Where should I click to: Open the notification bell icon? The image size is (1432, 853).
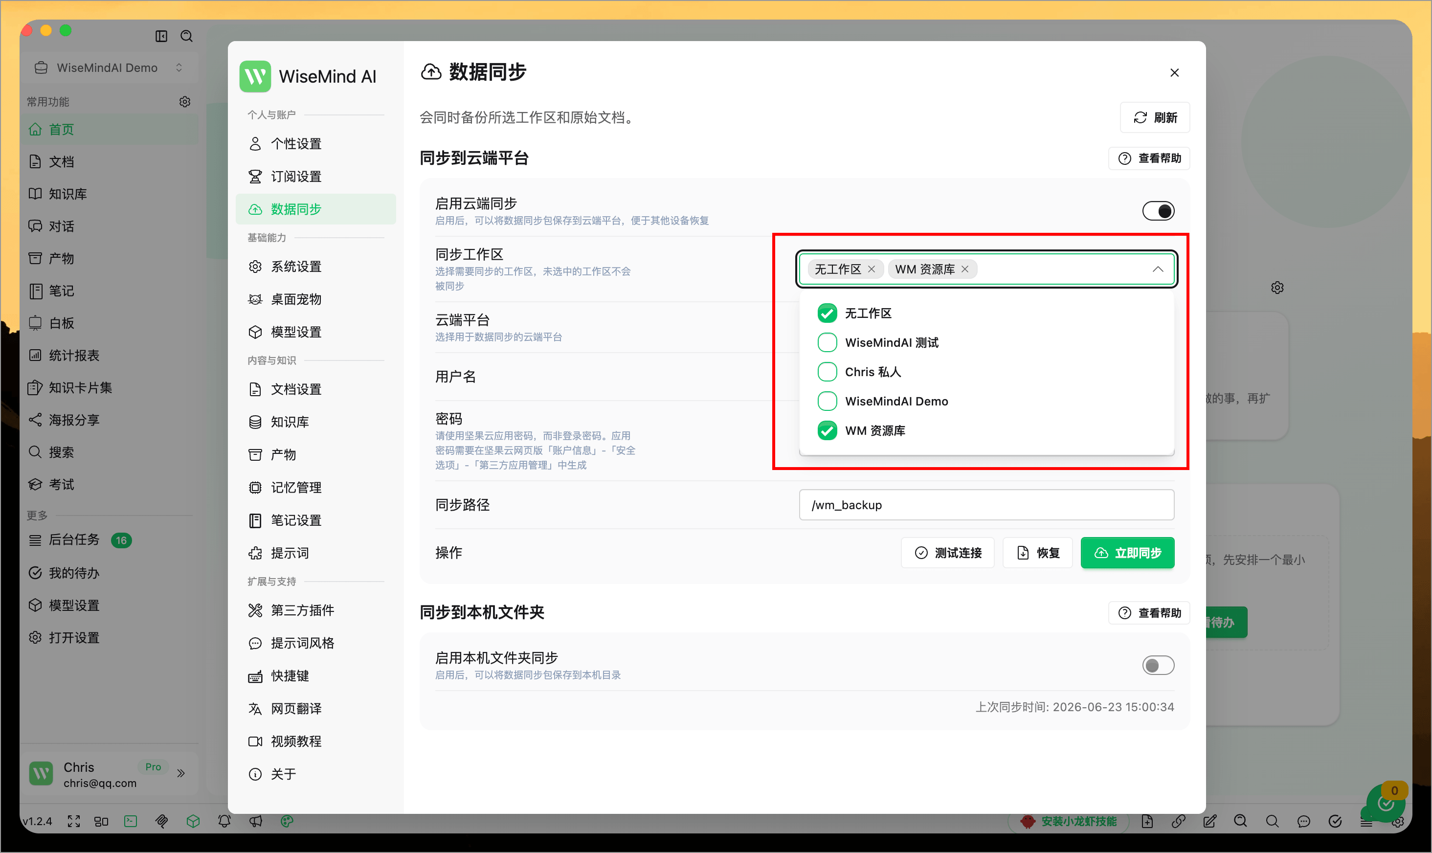(224, 821)
